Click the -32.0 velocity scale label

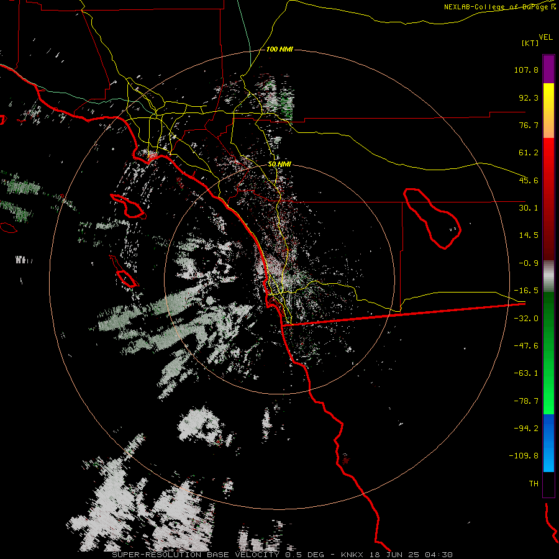526,319
